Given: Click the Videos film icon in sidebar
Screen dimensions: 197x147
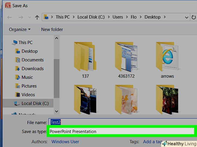Looking at the screenshot, I should [x=18, y=94].
